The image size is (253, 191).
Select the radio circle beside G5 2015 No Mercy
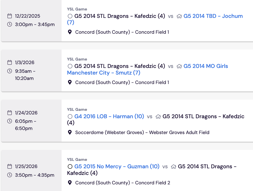[x=70, y=166]
